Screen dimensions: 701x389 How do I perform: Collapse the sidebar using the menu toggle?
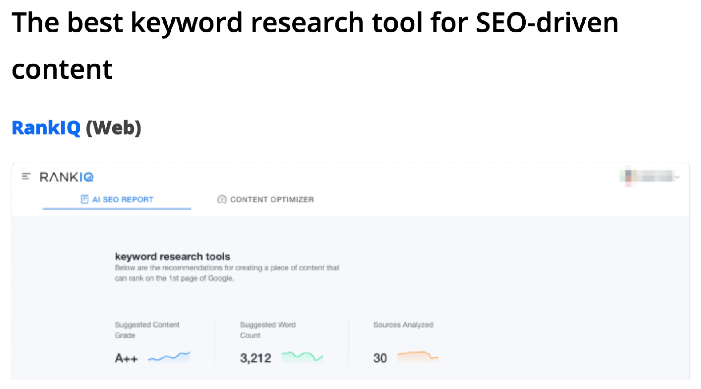pos(25,176)
